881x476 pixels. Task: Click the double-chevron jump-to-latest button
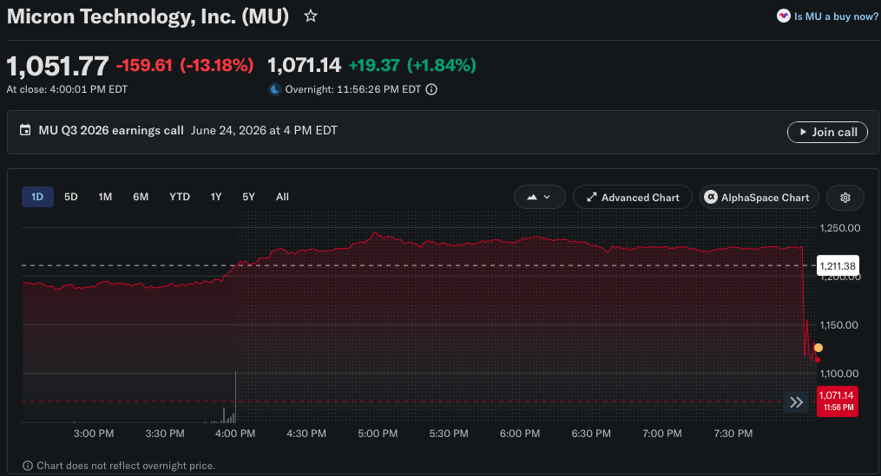tap(796, 402)
